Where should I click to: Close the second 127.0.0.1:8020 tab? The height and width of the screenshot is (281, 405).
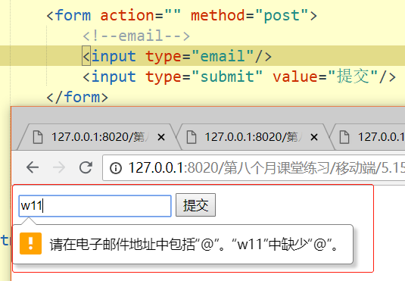point(314,137)
